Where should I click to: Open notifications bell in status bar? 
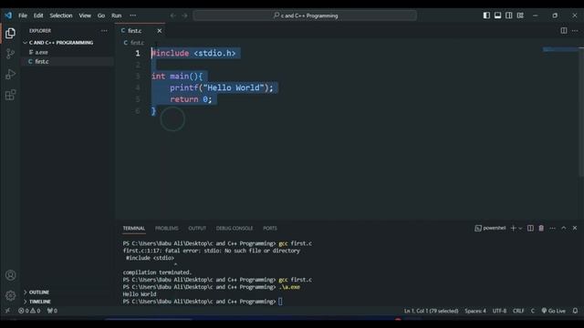575,311
